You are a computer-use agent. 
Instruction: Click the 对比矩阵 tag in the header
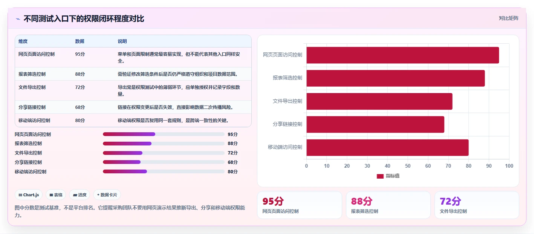click(x=508, y=18)
